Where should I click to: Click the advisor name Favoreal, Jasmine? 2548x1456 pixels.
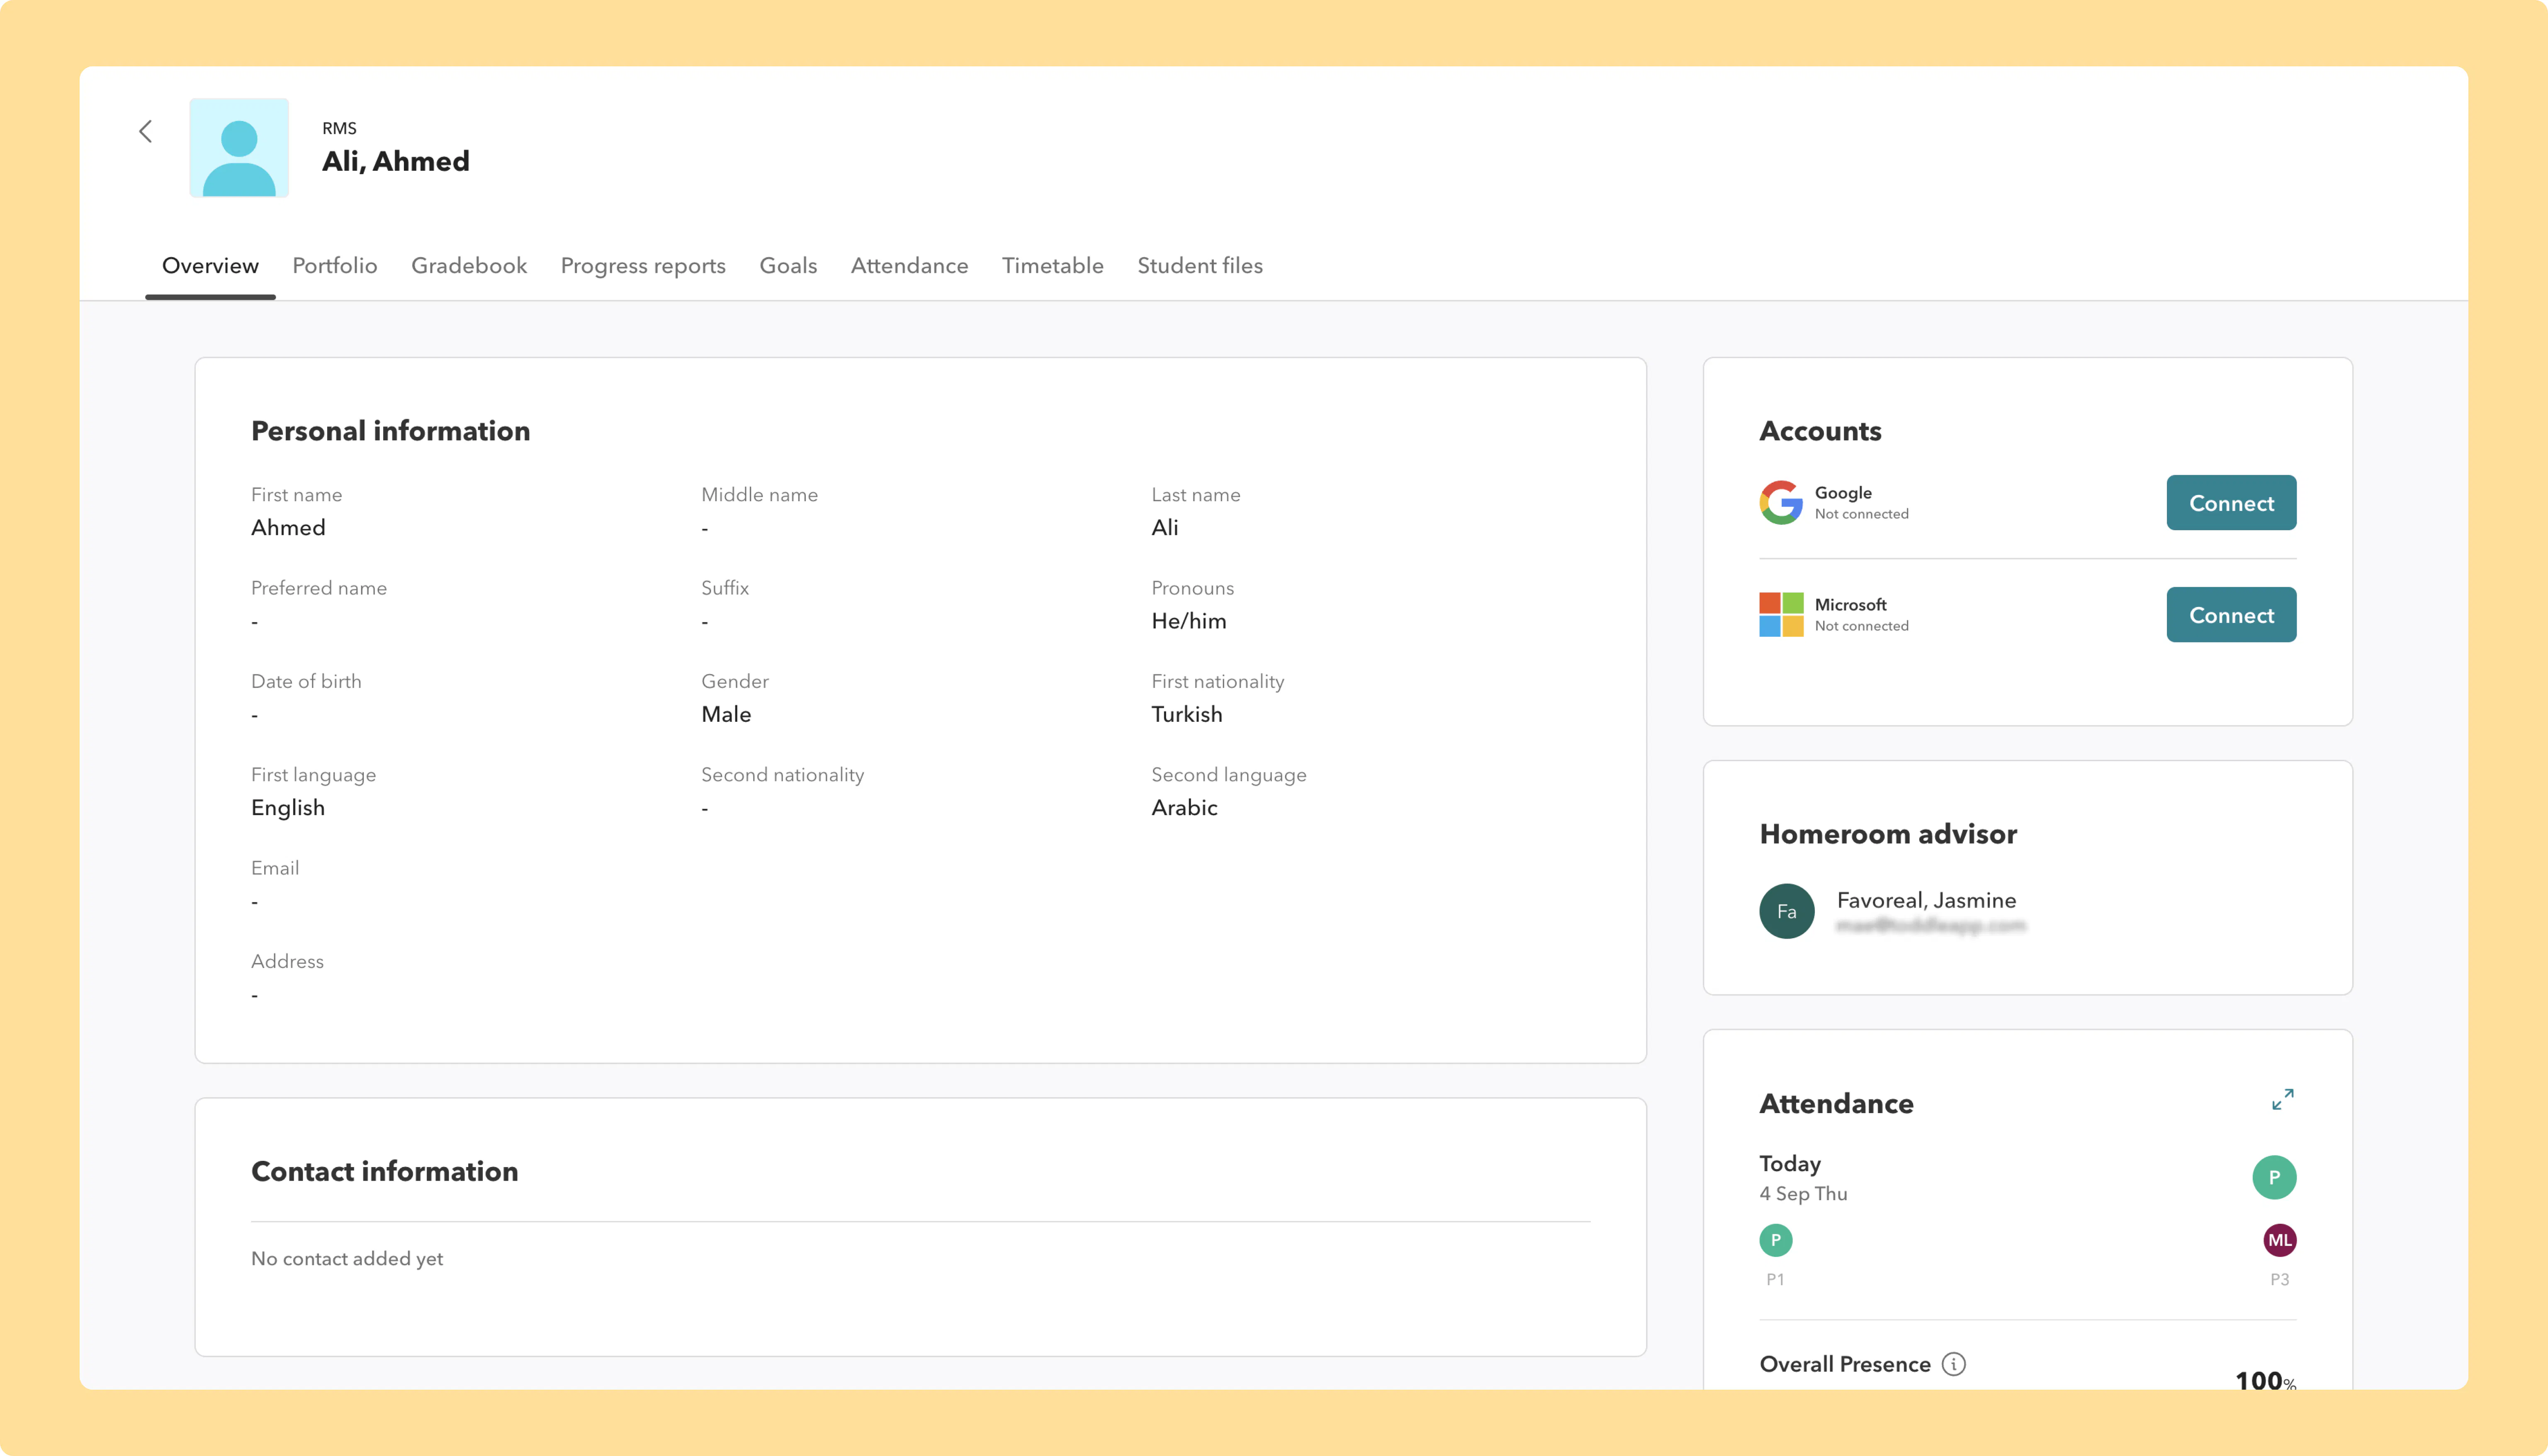tap(1926, 900)
